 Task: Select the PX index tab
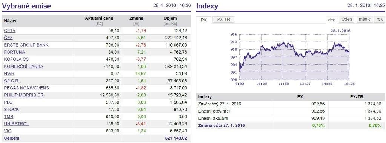[204, 20]
